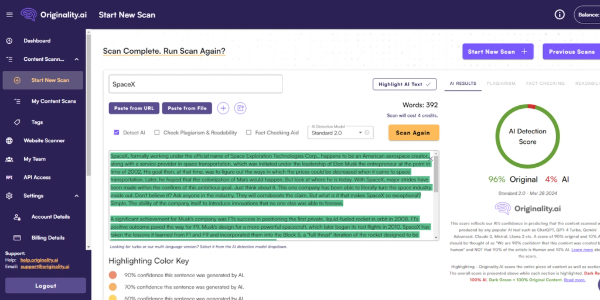The image size is (600, 300).
Task: Open Website Scanner globe icon
Action: [9, 140]
